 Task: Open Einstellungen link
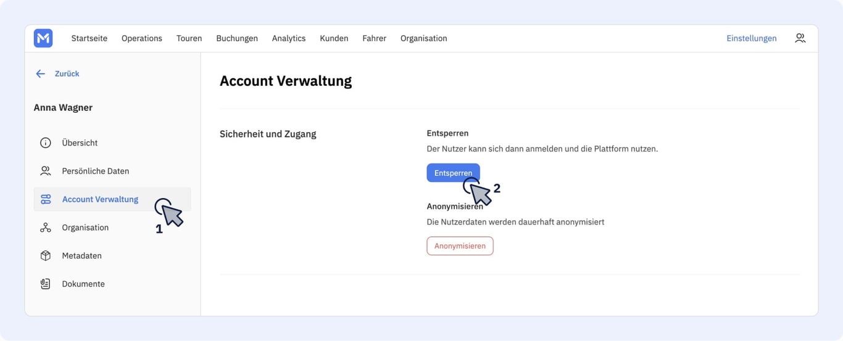point(752,38)
